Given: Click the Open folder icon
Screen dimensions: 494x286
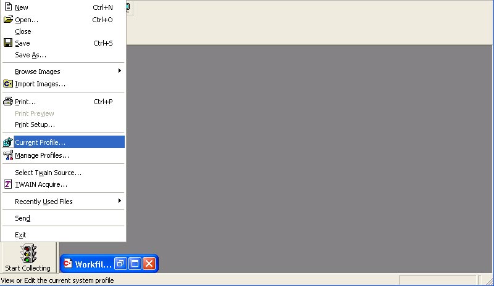Looking at the screenshot, I should pos(8,19).
